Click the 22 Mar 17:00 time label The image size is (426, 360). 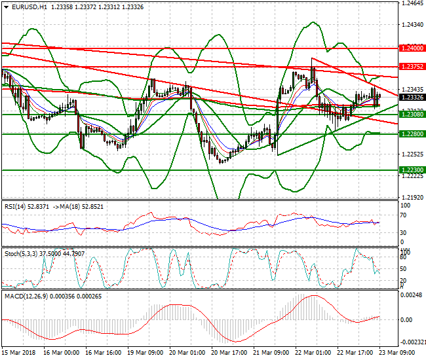point(355,353)
